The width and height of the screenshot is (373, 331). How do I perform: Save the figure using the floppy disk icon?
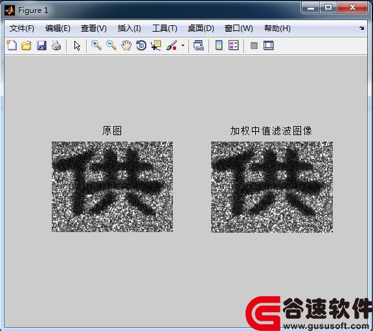[41, 45]
